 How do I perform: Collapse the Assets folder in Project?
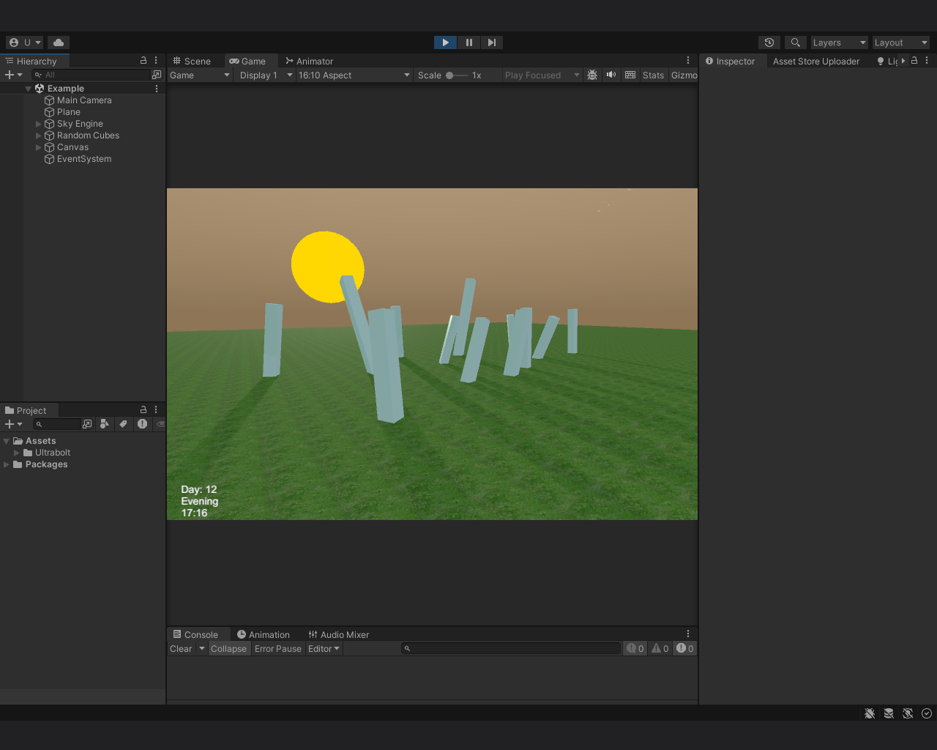click(x=7, y=441)
